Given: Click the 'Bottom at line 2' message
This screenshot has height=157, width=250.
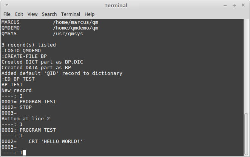Looking at the screenshot, I should pyautogui.click(x=26, y=119).
